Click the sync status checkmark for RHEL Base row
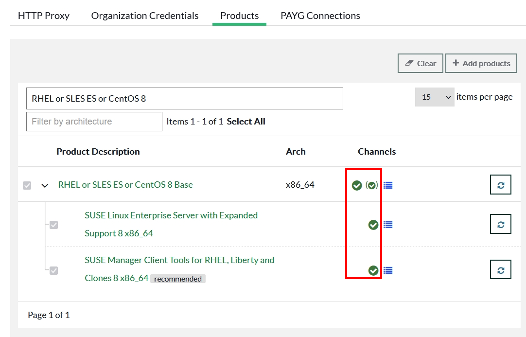This screenshot has height=337, width=526. point(357,185)
